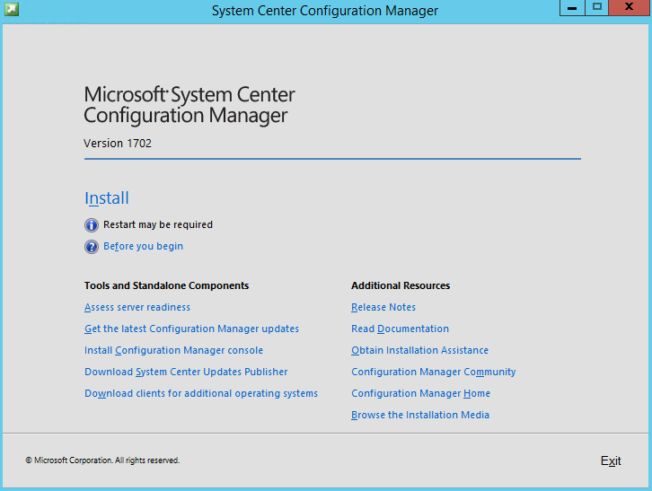The height and width of the screenshot is (491, 652).
Task: Download clients for additional operating systems
Action: [x=201, y=393]
